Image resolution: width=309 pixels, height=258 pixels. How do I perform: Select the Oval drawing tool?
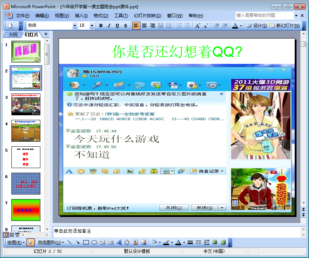94,242
